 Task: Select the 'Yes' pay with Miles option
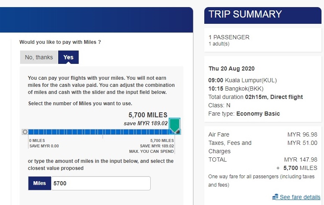pos(68,57)
